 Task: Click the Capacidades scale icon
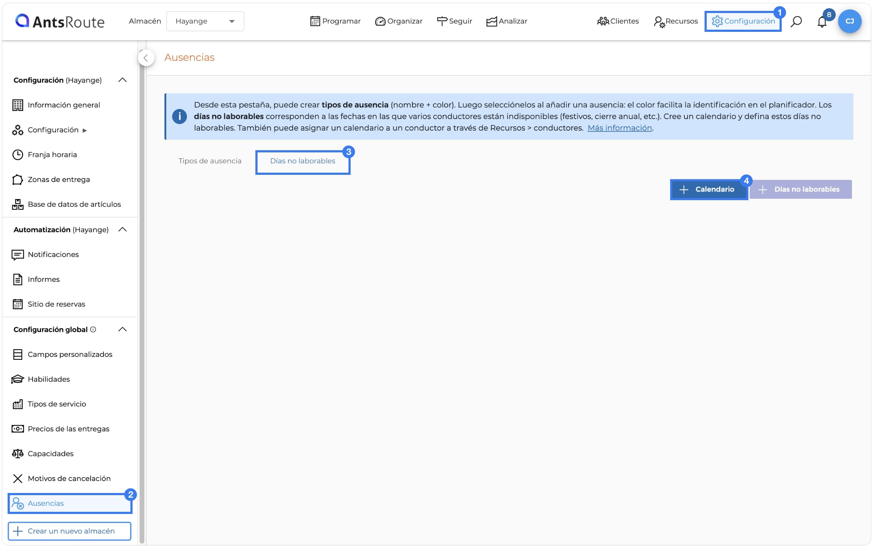click(x=17, y=454)
